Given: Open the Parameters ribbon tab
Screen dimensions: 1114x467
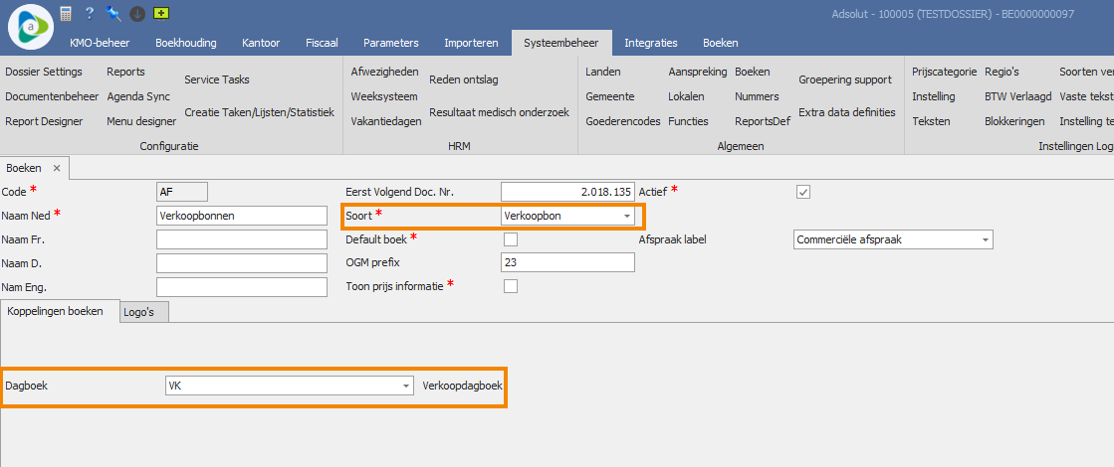Looking at the screenshot, I should [x=391, y=43].
